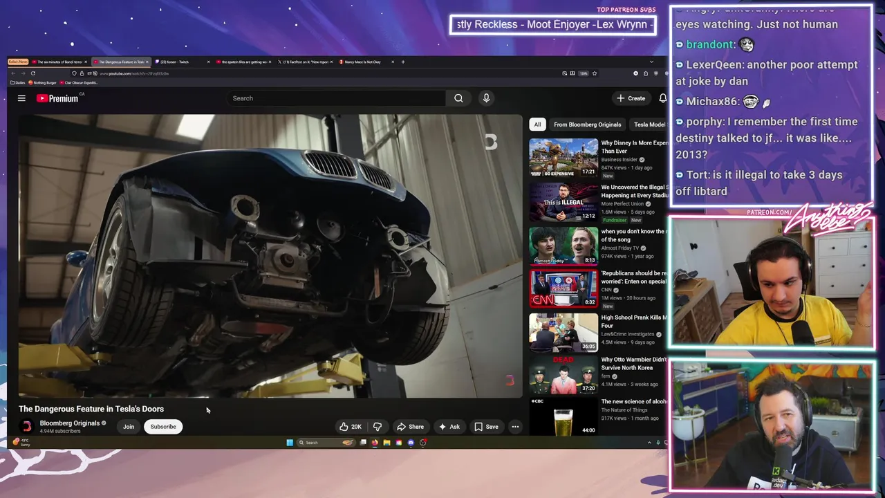Share the Tesla doors video
Viewport: 885px width, 498px height.
[410, 427]
